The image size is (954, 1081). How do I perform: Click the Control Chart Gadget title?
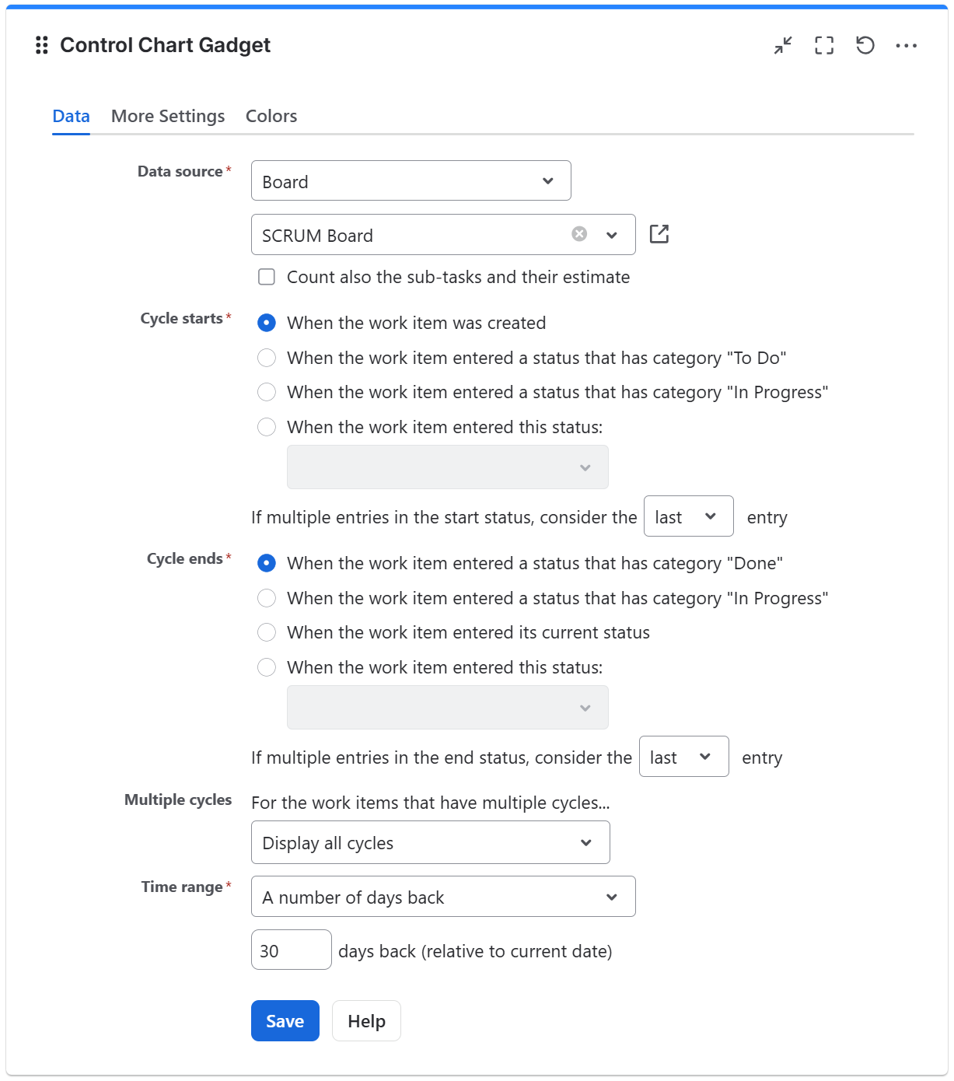(165, 45)
